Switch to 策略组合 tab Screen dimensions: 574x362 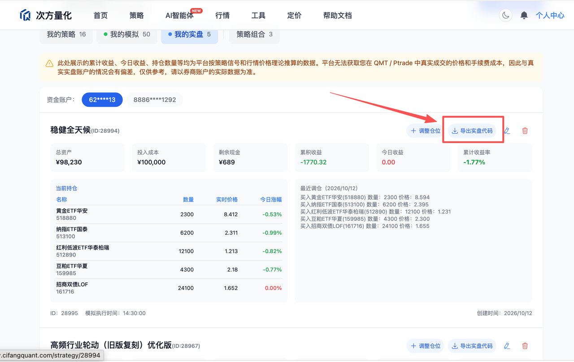[x=254, y=35]
